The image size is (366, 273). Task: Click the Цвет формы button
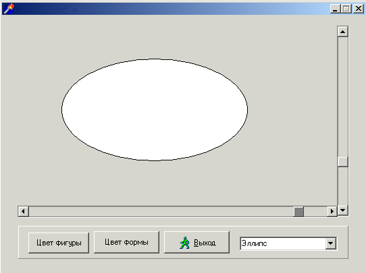126,242
